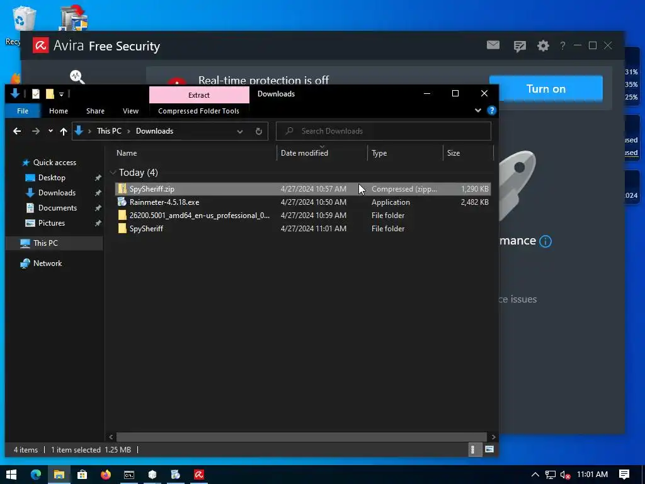Click This PC in the address breadcrumb
This screenshot has width=645, height=484.
pyautogui.click(x=109, y=131)
